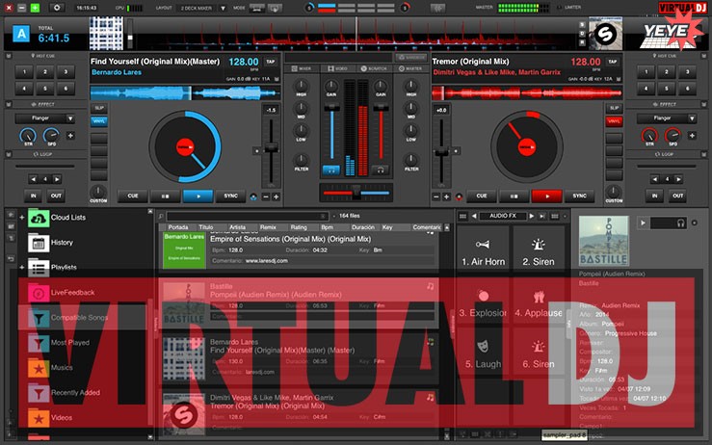This screenshot has width=712, height=445.
Task: Click the left deck CUSTOM knob
Action: tap(98, 191)
